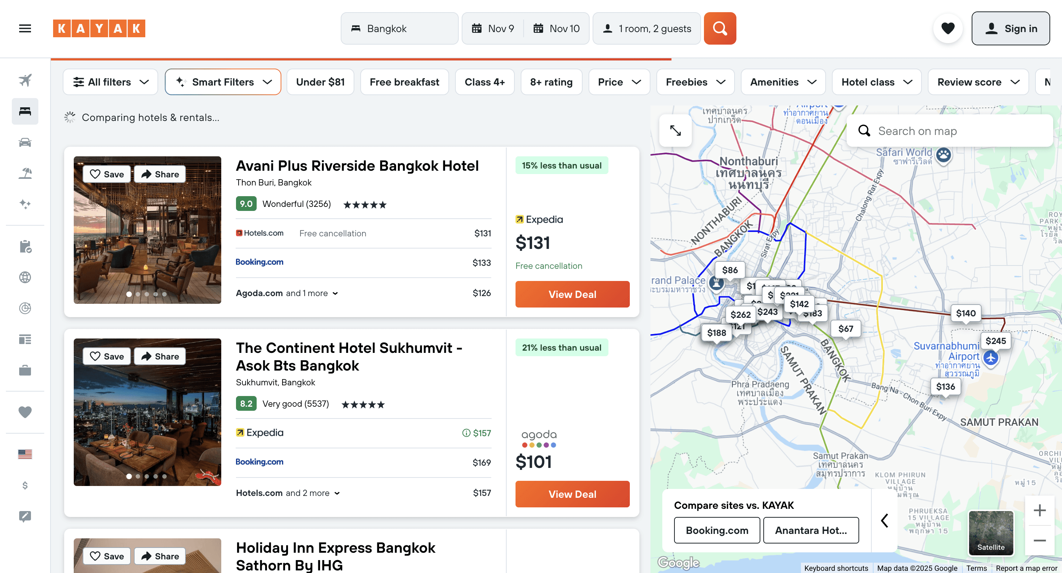Open the Business travel briefcase icon
Image resolution: width=1062 pixels, height=573 pixels.
point(25,370)
